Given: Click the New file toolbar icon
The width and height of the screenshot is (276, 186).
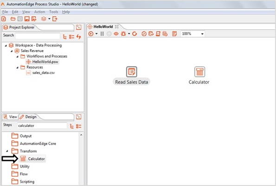Looking at the screenshot, I should click(x=4, y=19).
